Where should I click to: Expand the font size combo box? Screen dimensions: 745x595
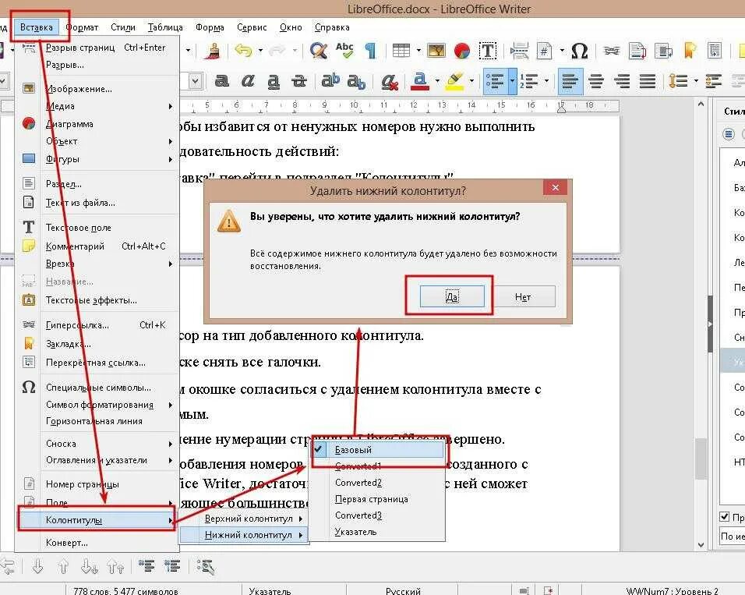click(196, 81)
